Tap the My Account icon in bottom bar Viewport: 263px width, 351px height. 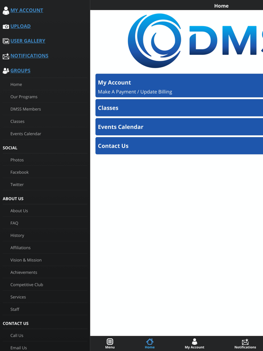[x=195, y=341]
